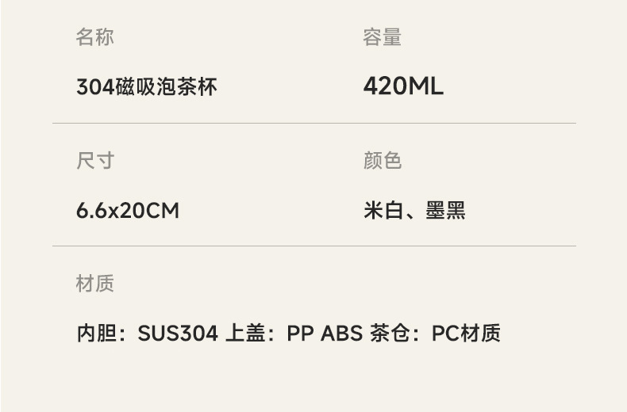Select the 420ML capacity value
The height and width of the screenshot is (412, 627).
(x=403, y=86)
